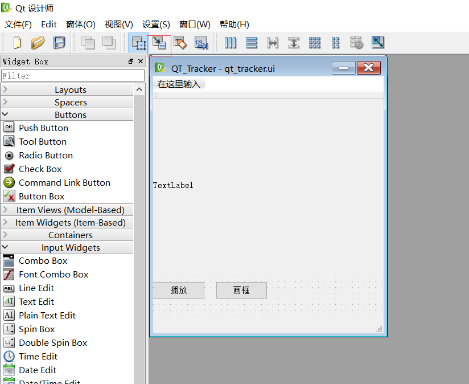Create a new form with the New icon
469x384 pixels.
point(17,43)
